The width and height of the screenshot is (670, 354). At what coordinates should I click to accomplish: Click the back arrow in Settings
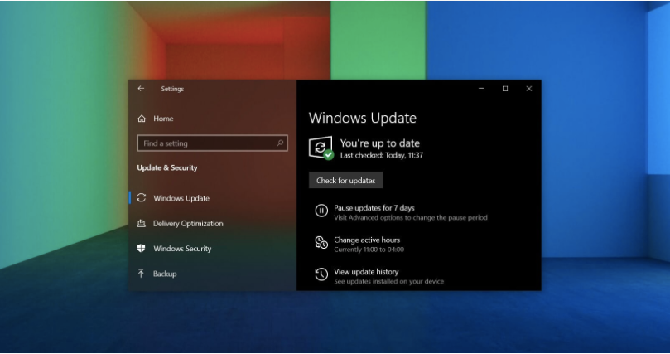click(141, 89)
